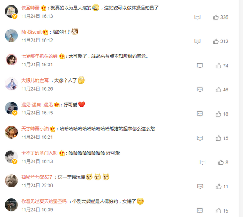The width and height of the screenshot is (243, 217).
Task: Reply to Mr-Biscuit's comment
Action: [x=197, y=42]
